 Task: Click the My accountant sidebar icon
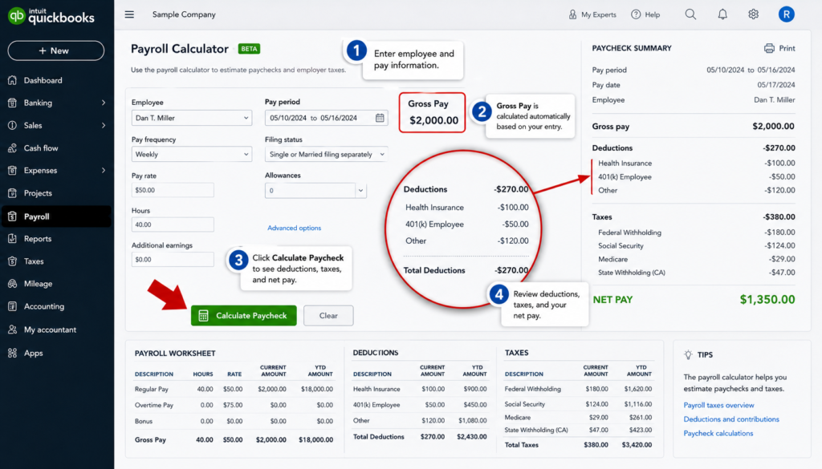click(x=13, y=330)
